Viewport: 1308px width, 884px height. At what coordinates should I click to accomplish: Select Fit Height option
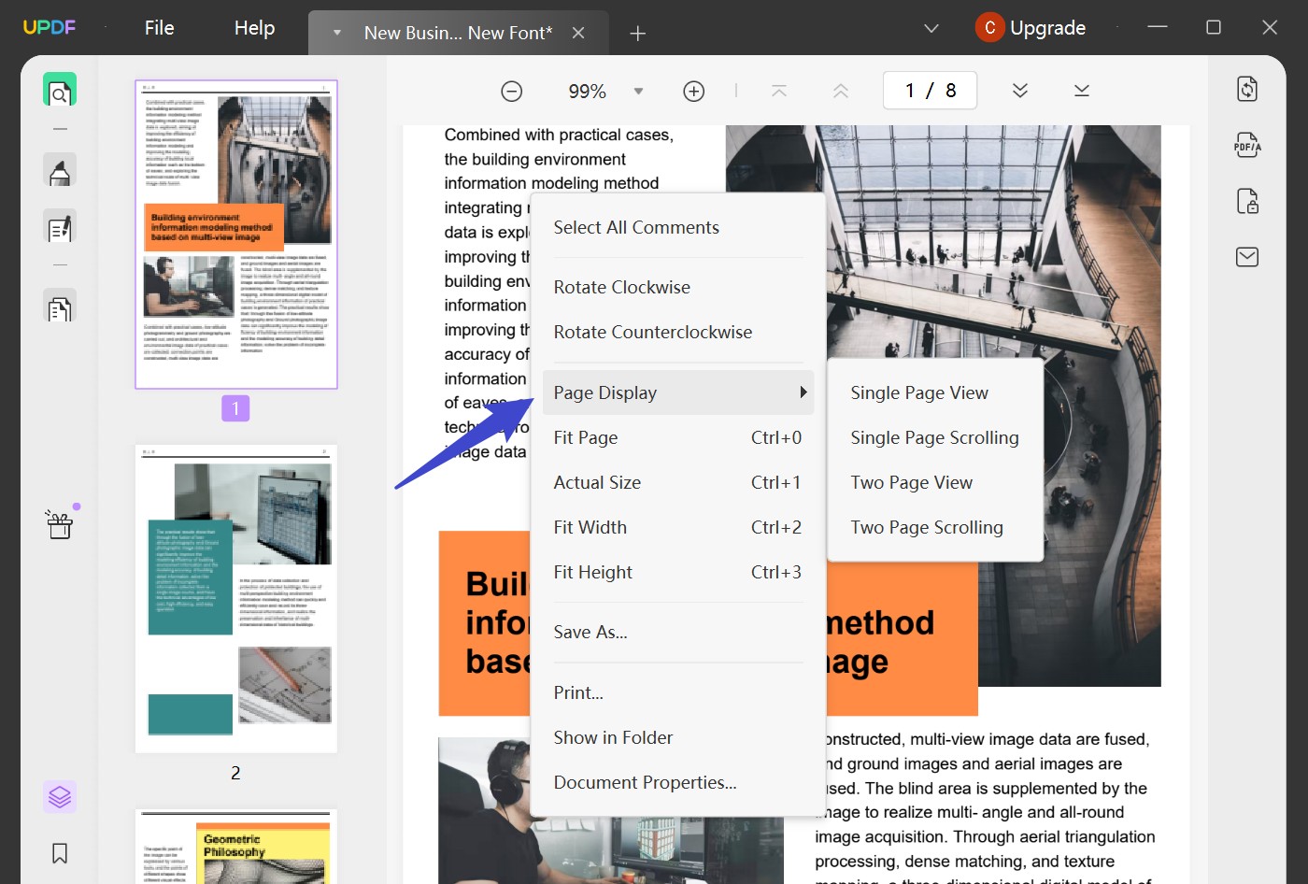pyautogui.click(x=678, y=572)
